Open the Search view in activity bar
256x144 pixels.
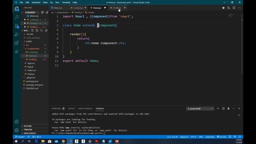click(x=17, y=17)
